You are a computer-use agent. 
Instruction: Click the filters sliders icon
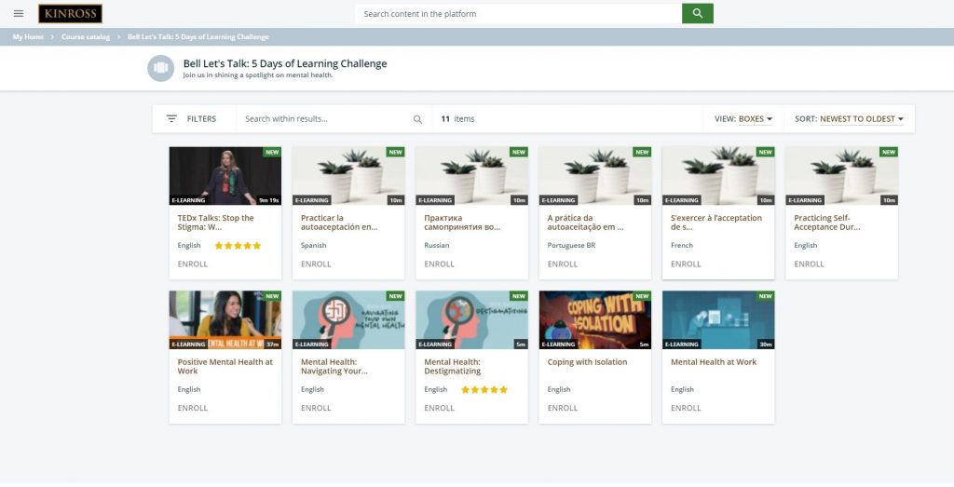[x=171, y=119]
